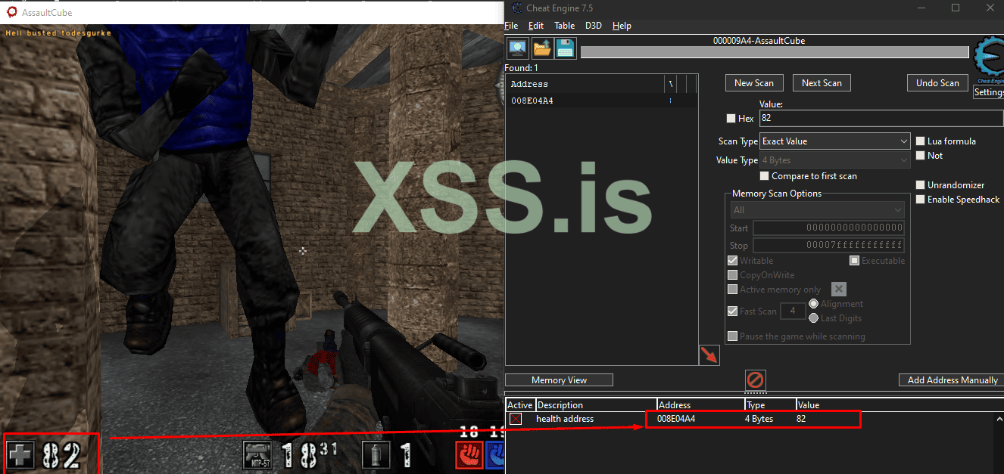1004x474 pixels.
Task: Toggle the Hex checkbox
Action: tap(731, 119)
